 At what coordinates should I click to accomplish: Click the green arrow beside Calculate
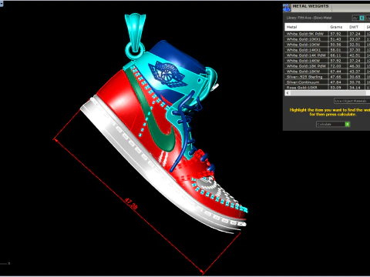point(348,124)
